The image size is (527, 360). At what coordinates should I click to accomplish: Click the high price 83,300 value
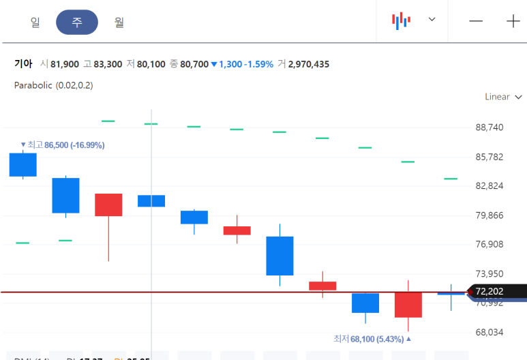pos(108,64)
